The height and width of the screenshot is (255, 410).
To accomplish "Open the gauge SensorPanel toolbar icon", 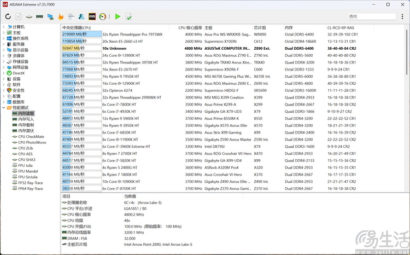I will coord(103,16).
